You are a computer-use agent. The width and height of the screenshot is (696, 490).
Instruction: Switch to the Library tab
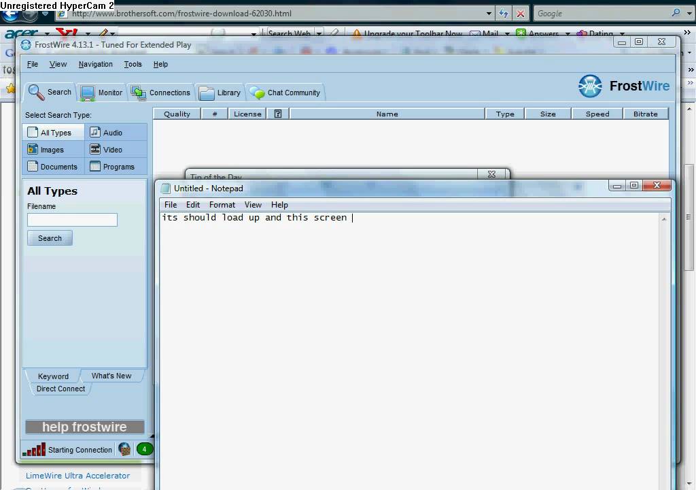(220, 93)
